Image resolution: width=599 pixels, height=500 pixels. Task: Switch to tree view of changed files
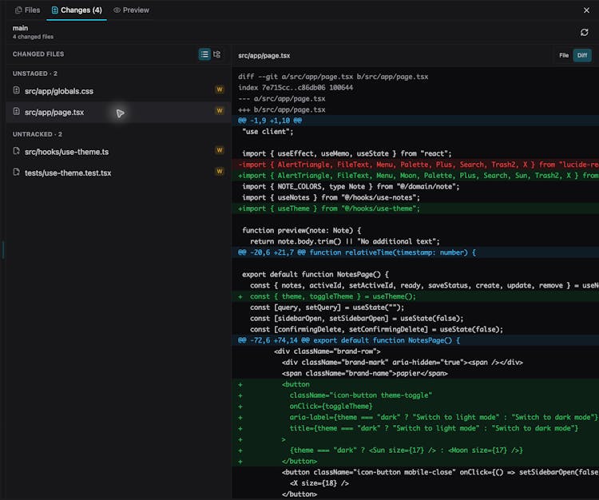[x=216, y=54]
